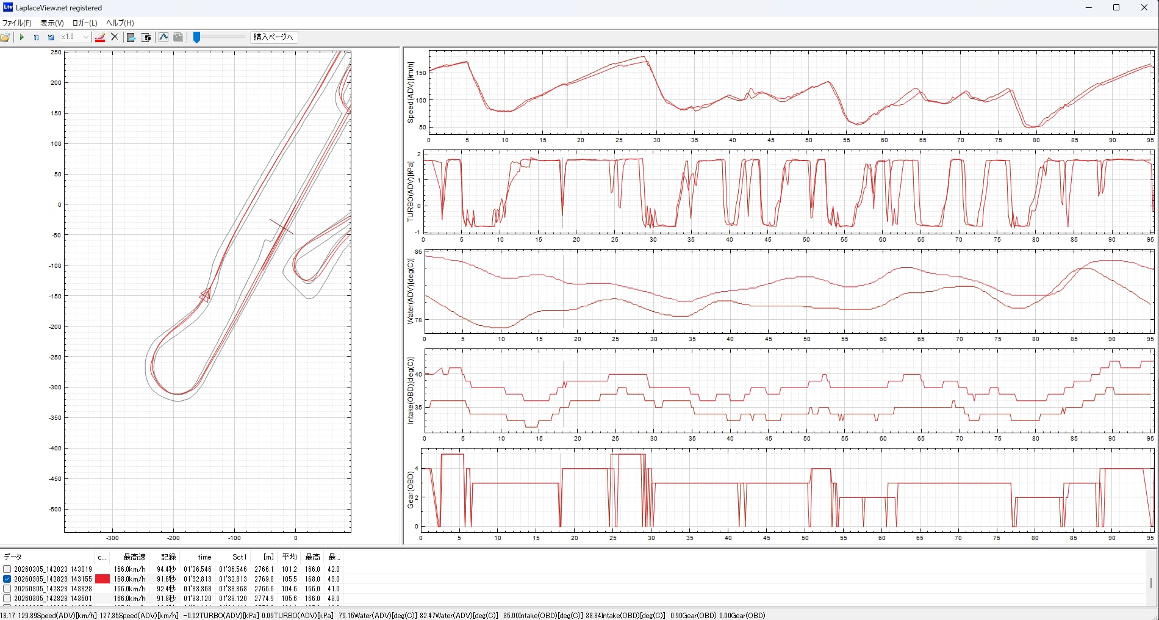This screenshot has width=1159, height=620.
Task: Open the 表示(V) menu
Action: click(x=52, y=23)
